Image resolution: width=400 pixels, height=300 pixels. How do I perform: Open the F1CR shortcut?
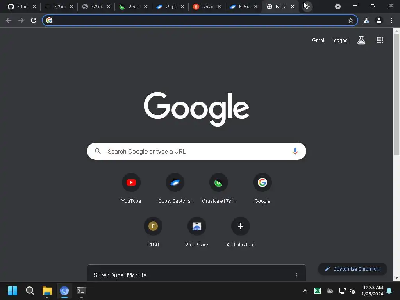point(153,232)
